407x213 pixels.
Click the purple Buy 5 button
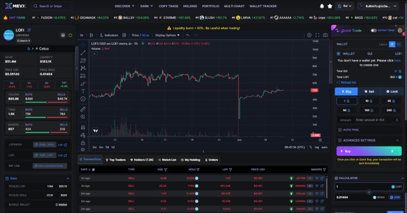click(x=369, y=151)
